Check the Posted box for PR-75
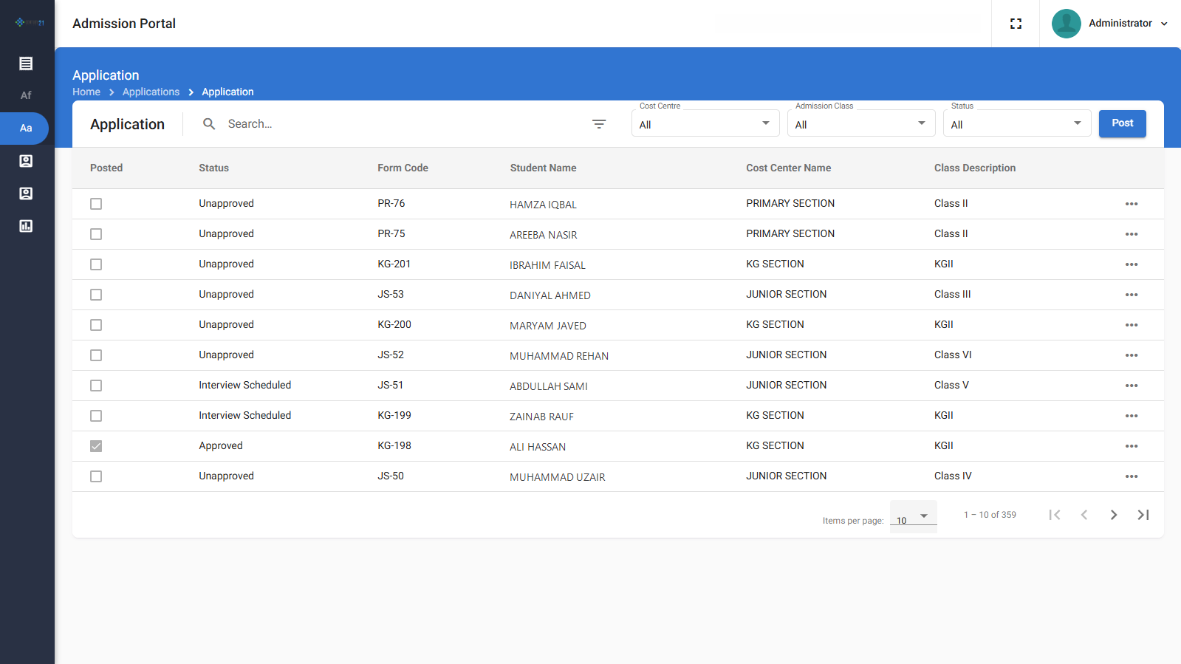 click(x=96, y=234)
